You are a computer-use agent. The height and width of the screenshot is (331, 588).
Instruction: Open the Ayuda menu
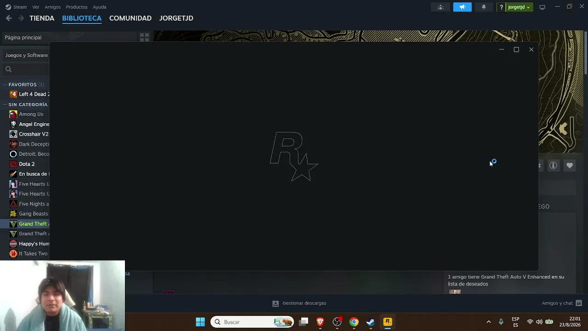[x=100, y=7]
